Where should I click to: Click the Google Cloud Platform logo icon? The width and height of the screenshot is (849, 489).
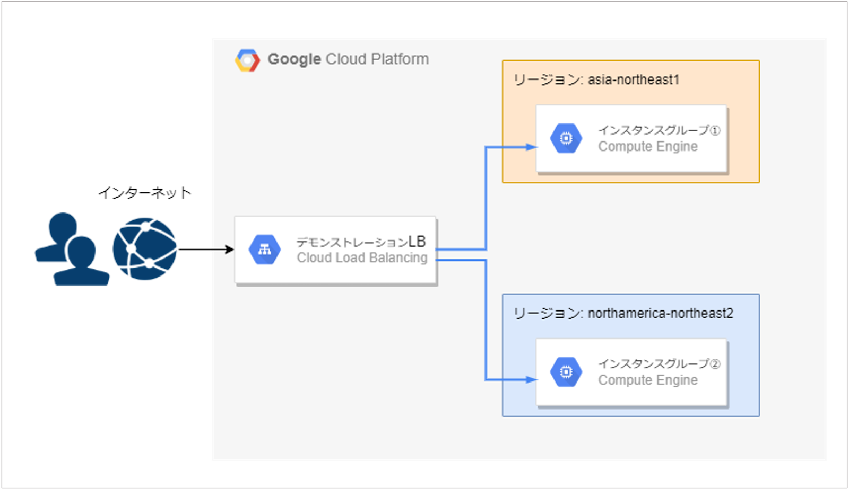[x=247, y=60]
